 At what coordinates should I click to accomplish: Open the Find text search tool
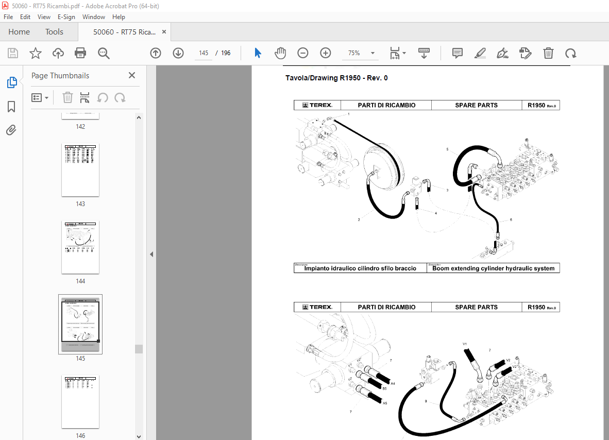click(104, 53)
